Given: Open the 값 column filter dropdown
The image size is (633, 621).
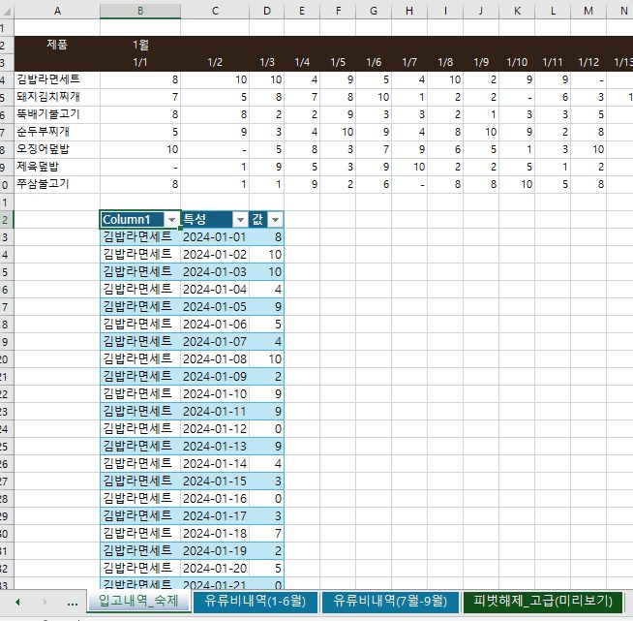Looking at the screenshot, I should click(x=275, y=220).
